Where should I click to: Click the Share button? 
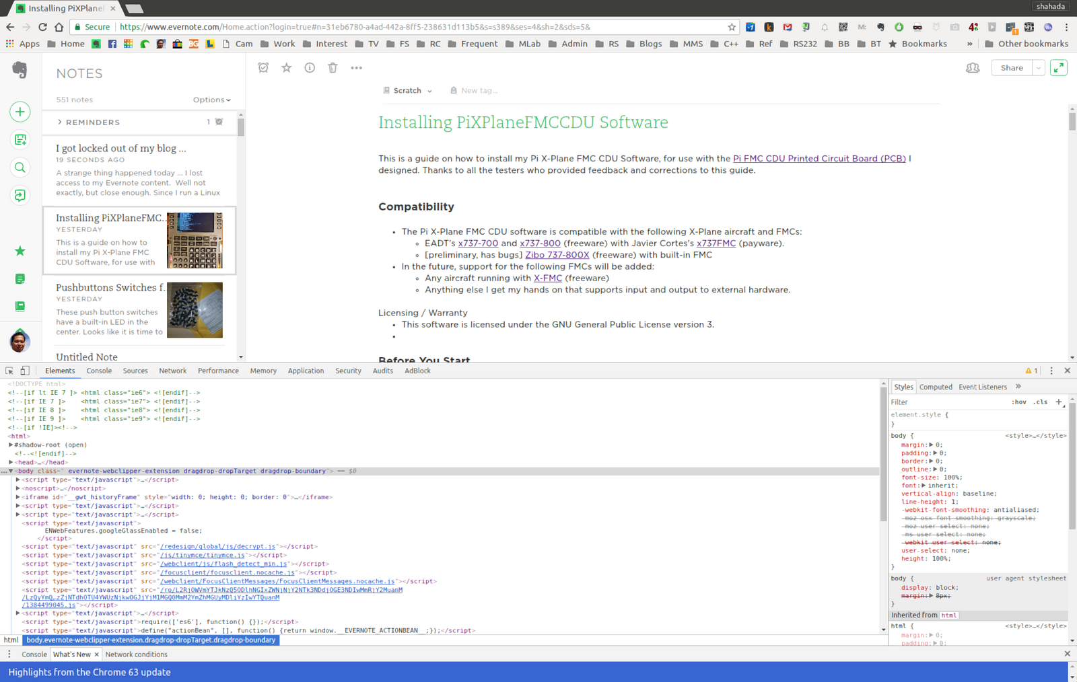point(1011,68)
